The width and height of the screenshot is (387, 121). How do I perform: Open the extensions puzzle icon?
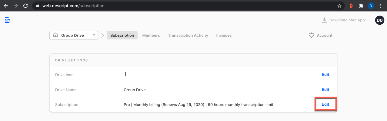[x=361, y=6]
